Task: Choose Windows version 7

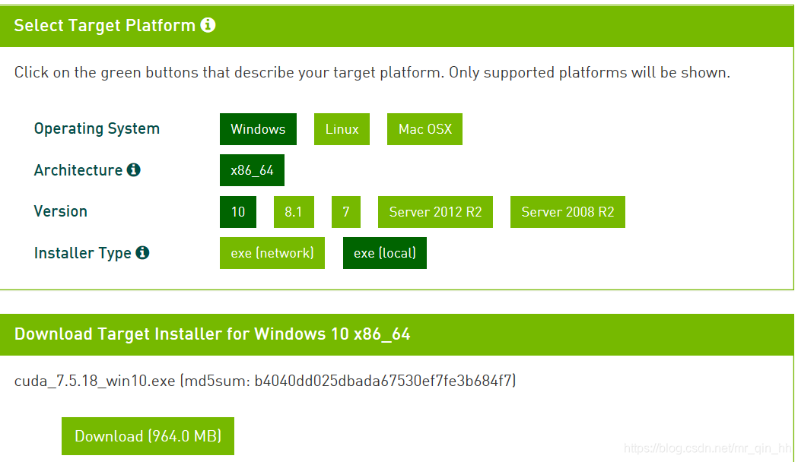Action: pos(346,212)
